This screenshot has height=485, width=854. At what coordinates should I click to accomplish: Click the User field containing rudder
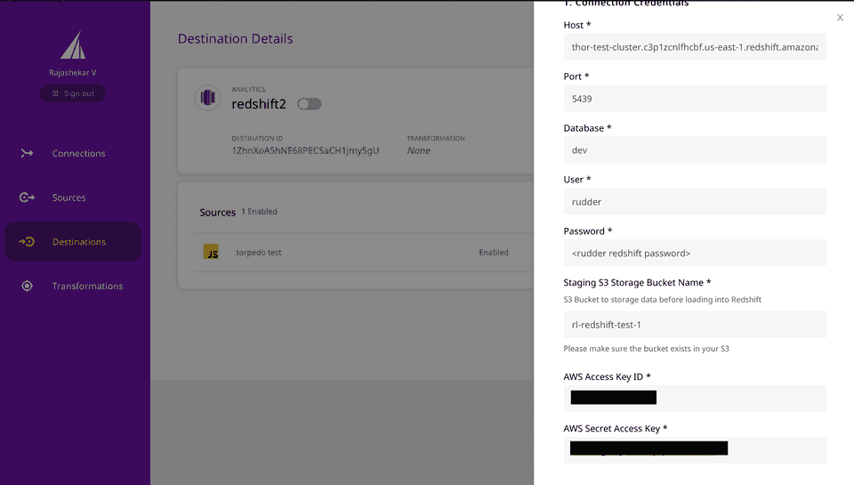694,202
